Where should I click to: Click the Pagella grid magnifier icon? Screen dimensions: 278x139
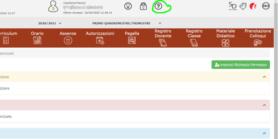point(132,40)
